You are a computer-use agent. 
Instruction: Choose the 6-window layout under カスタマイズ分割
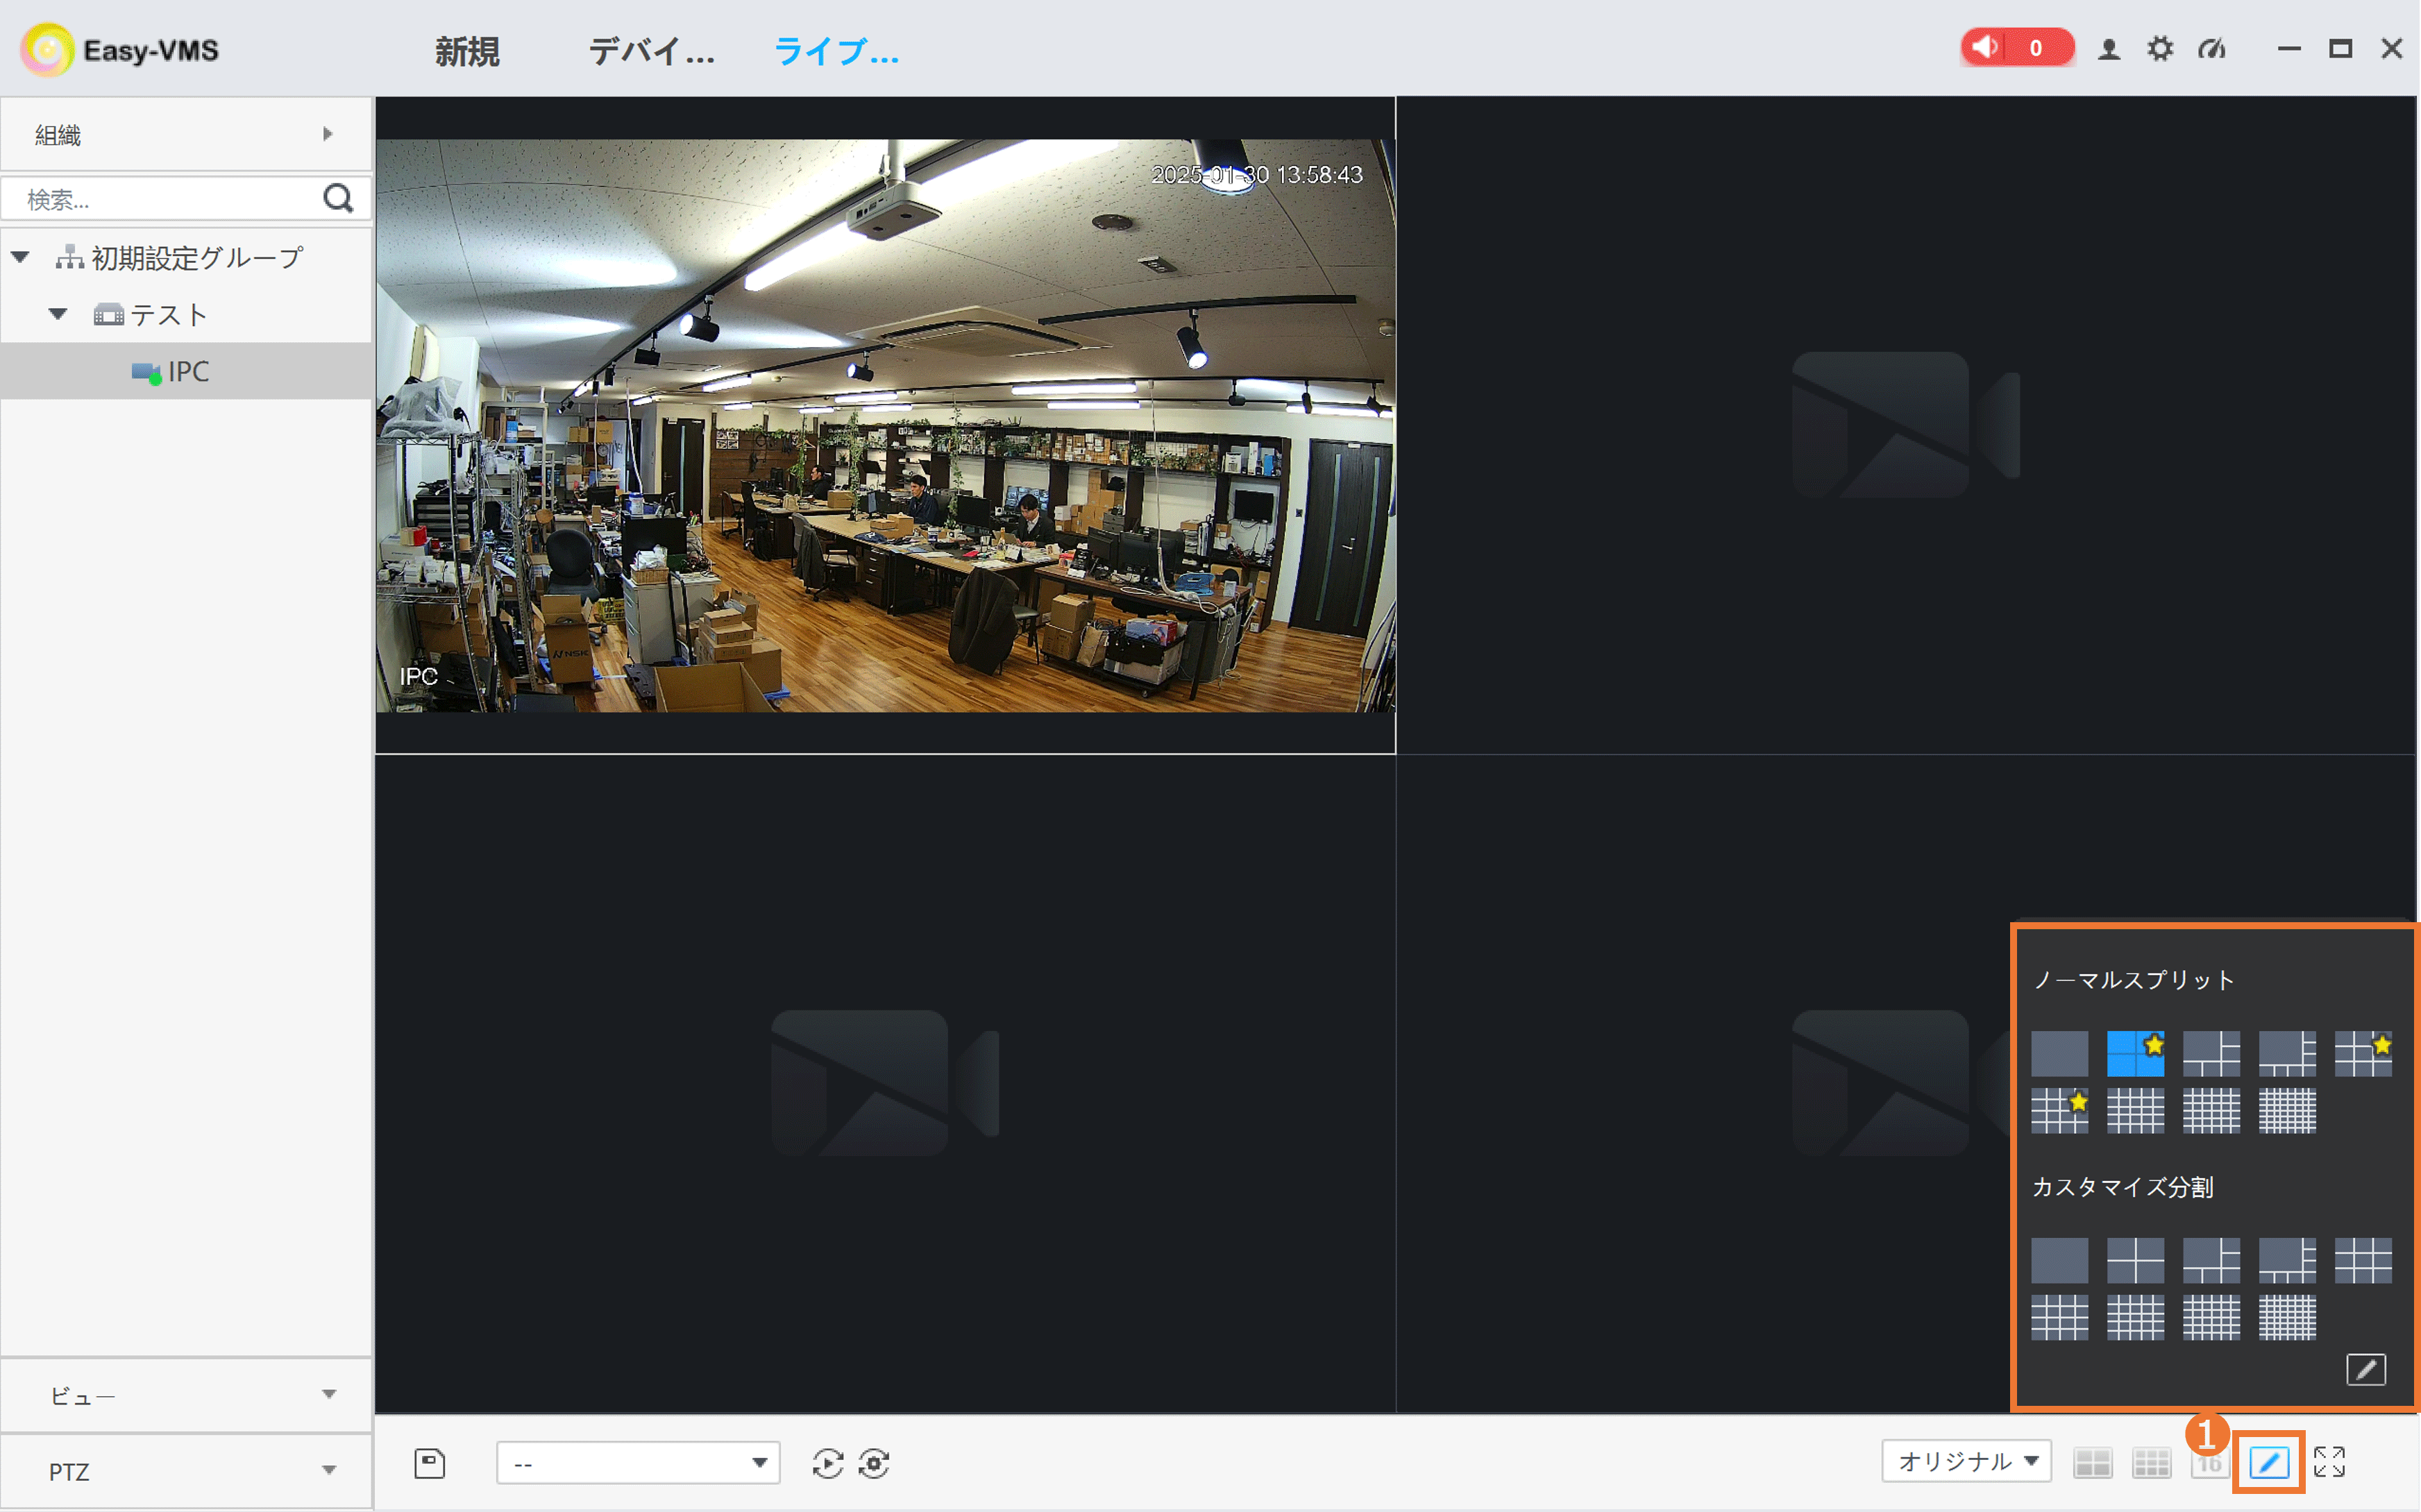coord(2211,1260)
